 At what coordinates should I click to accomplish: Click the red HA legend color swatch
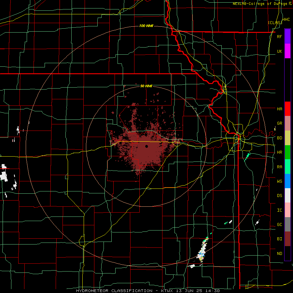[x=287, y=109]
